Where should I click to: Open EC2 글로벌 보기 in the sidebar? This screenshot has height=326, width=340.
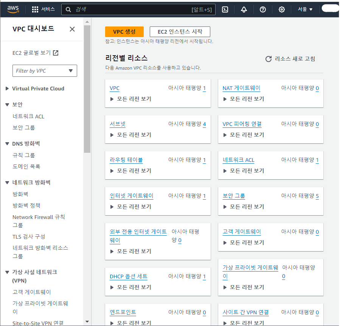coord(31,53)
